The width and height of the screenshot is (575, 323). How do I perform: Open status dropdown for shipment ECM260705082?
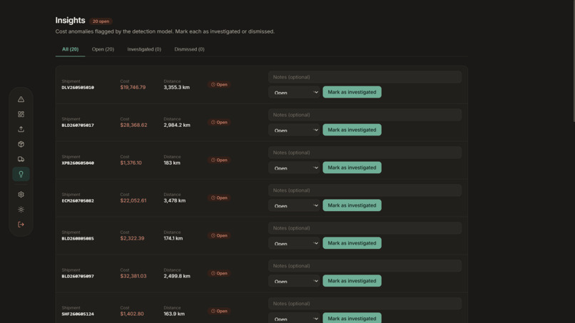[294, 205]
